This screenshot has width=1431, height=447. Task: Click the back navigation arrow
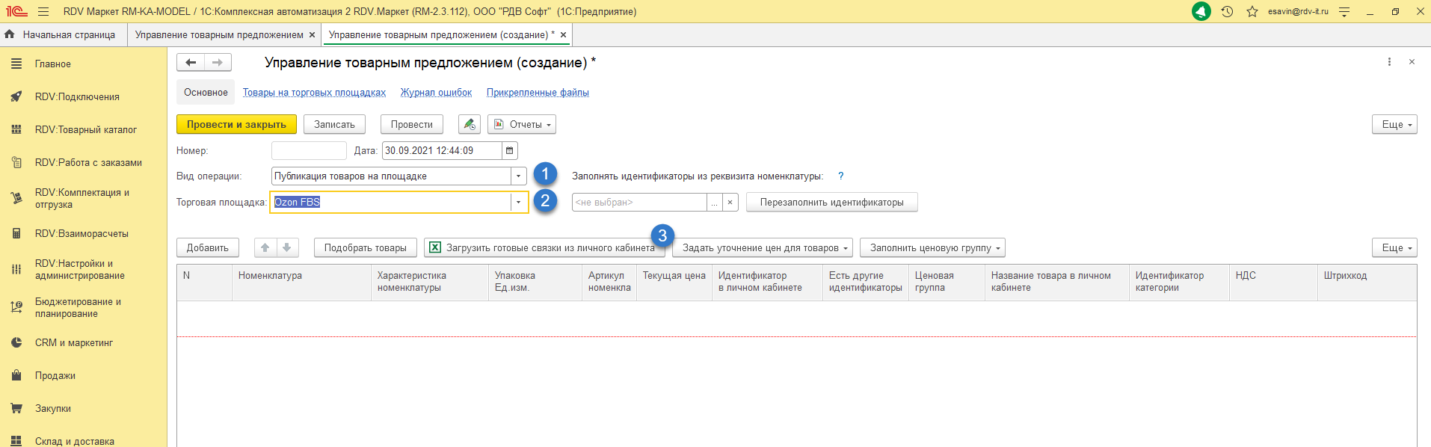pos(191,62)
